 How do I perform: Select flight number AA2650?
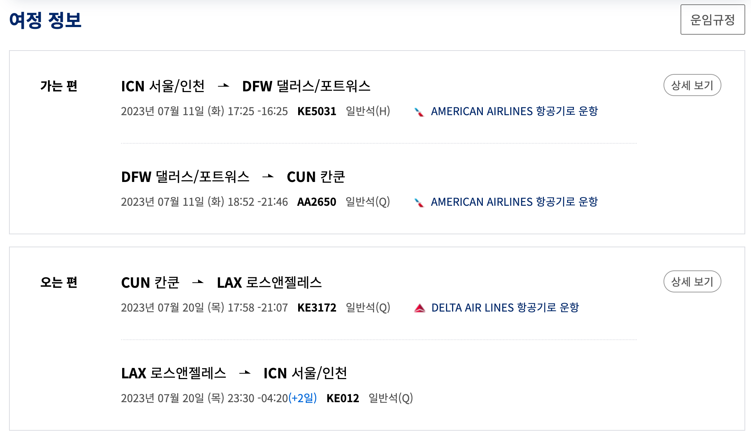(x=317, y=202)
